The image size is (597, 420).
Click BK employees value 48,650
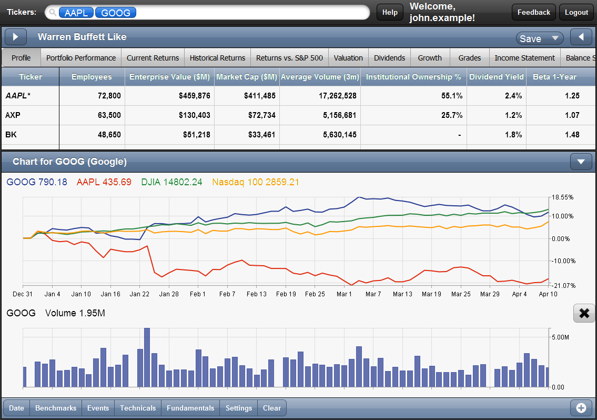109,135
